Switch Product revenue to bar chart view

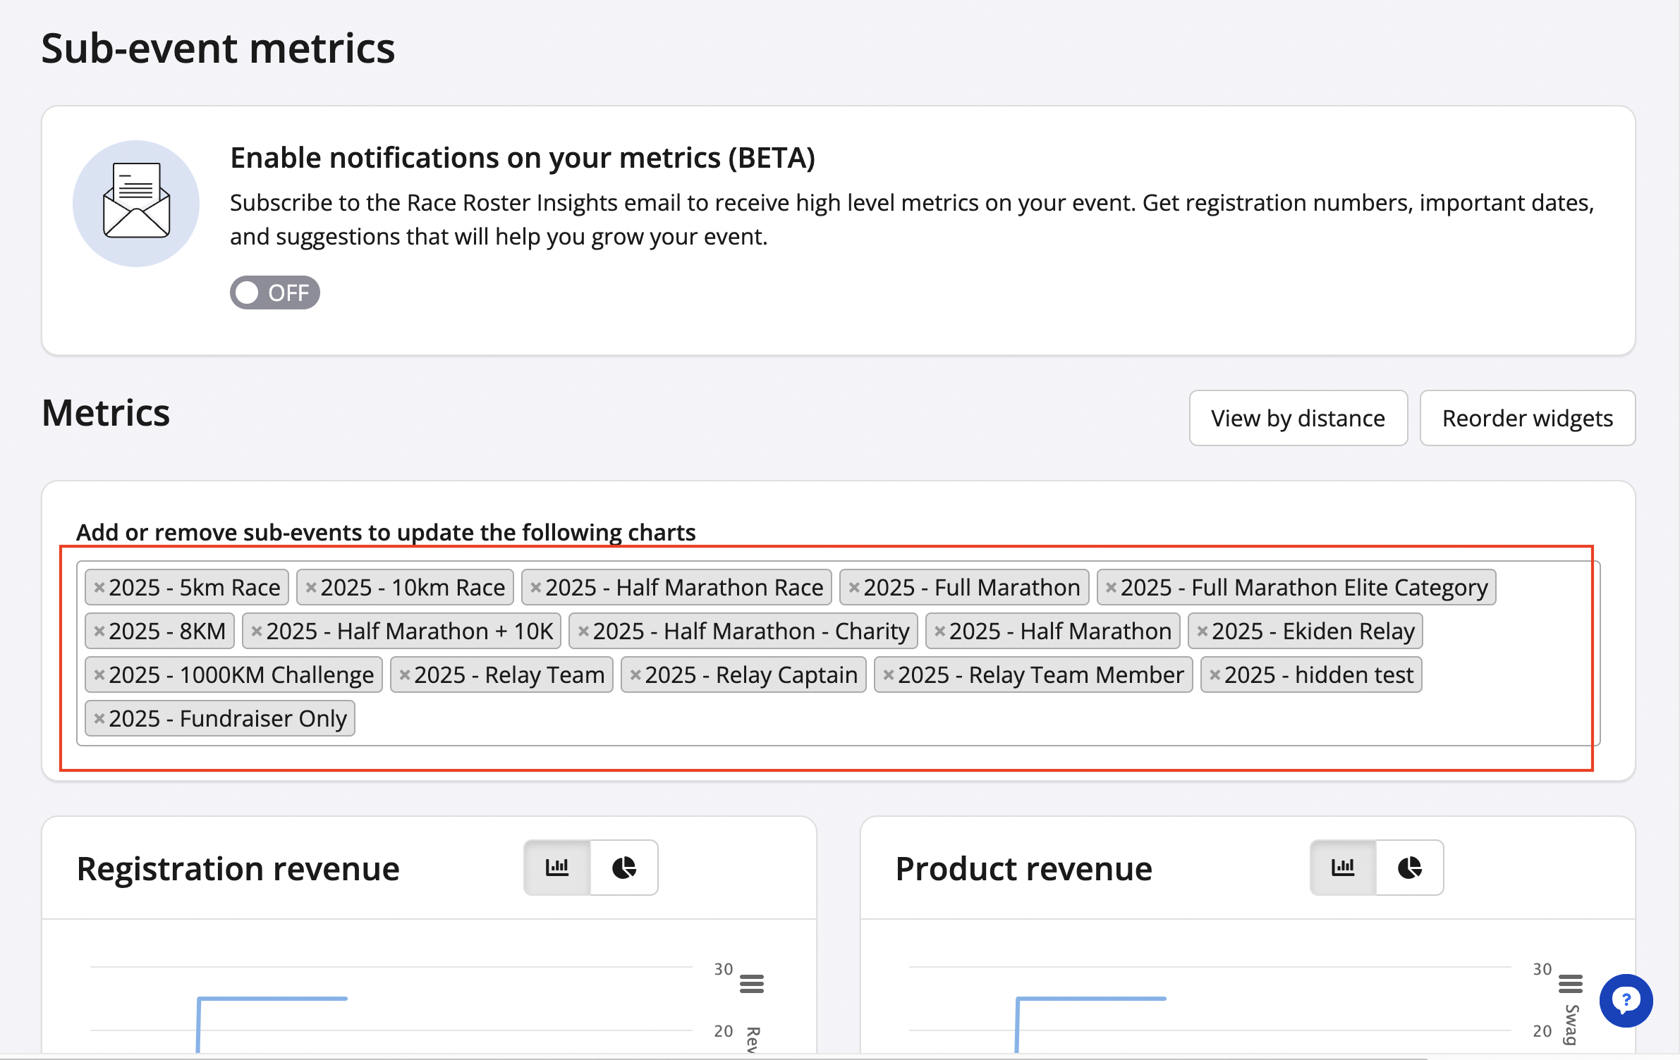1343,867
